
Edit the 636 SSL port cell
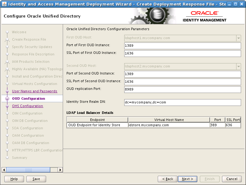tap(233, 125)
